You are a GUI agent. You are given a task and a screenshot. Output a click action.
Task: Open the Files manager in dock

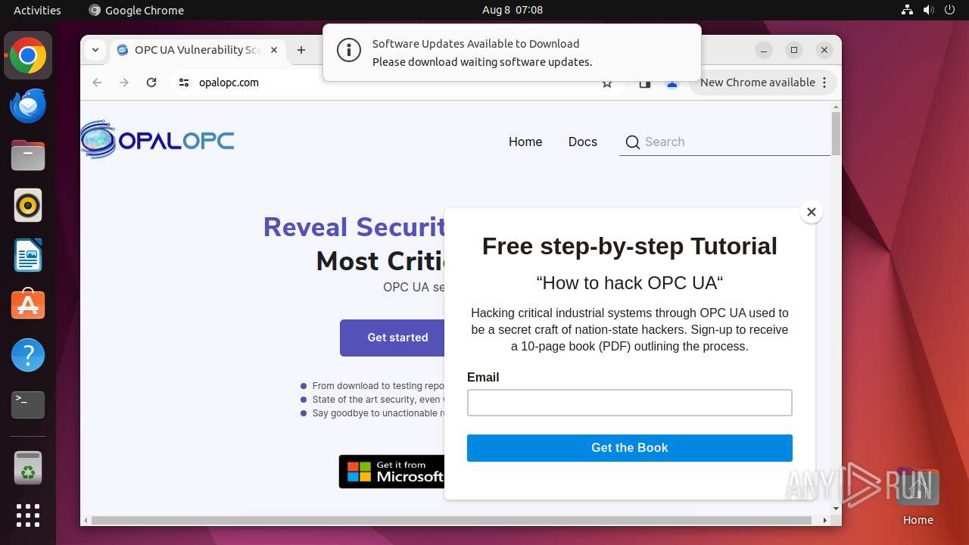tap(28, 156)
